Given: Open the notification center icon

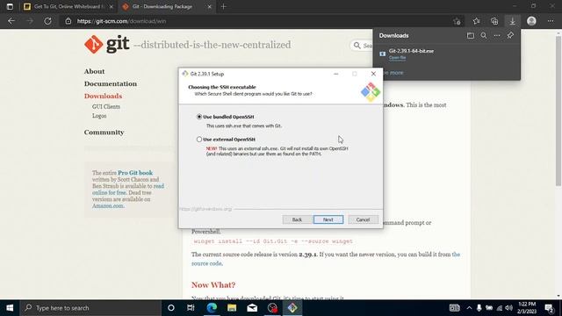Looking at the screenshot, I should (549, 308).
